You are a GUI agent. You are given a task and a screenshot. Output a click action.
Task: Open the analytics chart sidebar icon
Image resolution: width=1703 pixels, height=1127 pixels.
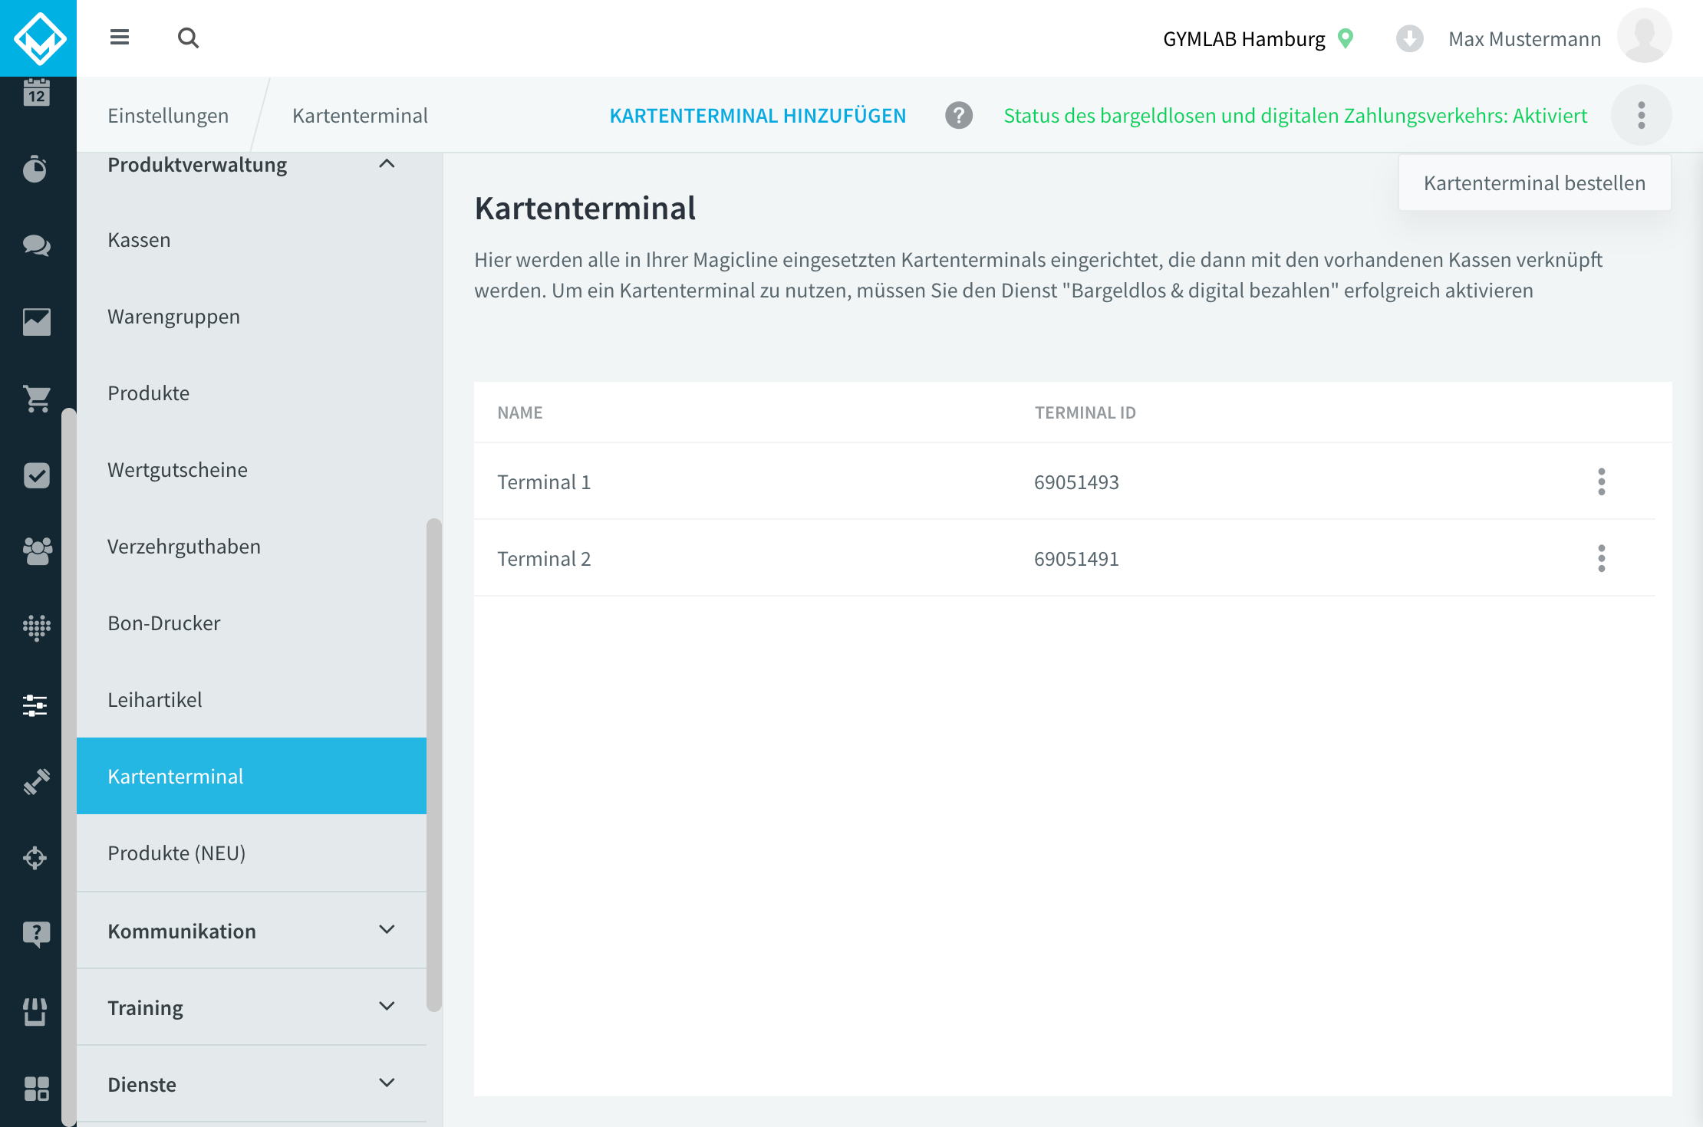point(36,322)
